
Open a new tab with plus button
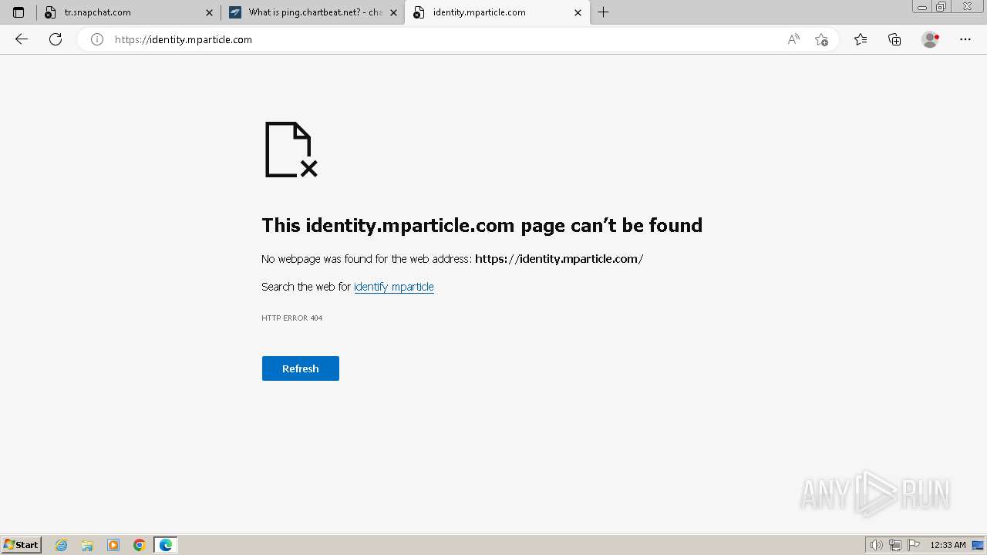pyautogui.click(x=604, y=12)
